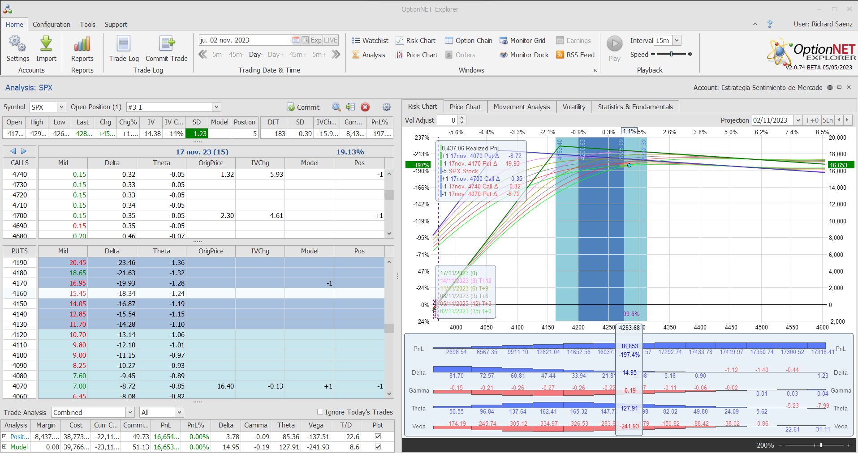Enable Ignore Today's Trades checkbox
This screenshot has width=858, height=453.
[x=320, y=412]
